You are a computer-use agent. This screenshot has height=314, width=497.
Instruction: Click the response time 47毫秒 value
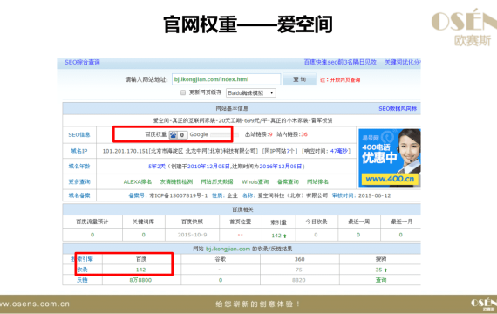point(339,151)
